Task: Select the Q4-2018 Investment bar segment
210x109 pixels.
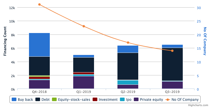Action: click(39, 78)
